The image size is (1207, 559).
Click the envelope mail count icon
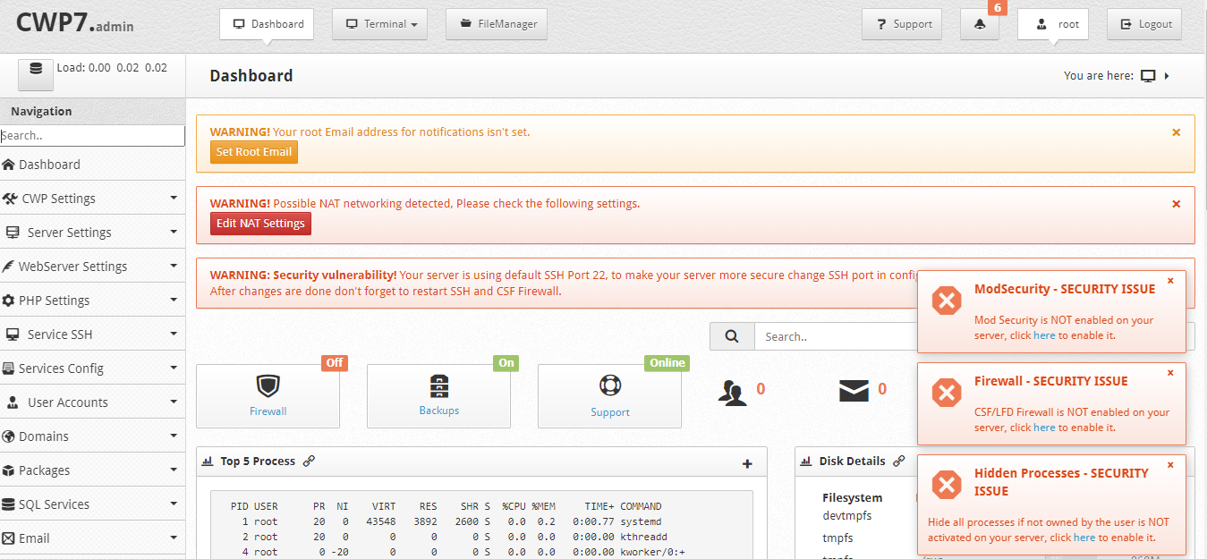[854, 390]
